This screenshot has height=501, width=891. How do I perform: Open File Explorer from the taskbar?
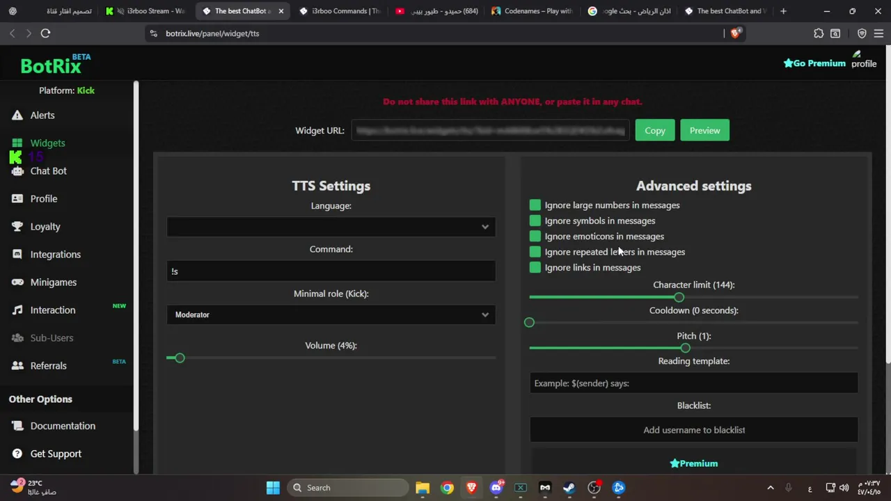[x=423, y=488]
